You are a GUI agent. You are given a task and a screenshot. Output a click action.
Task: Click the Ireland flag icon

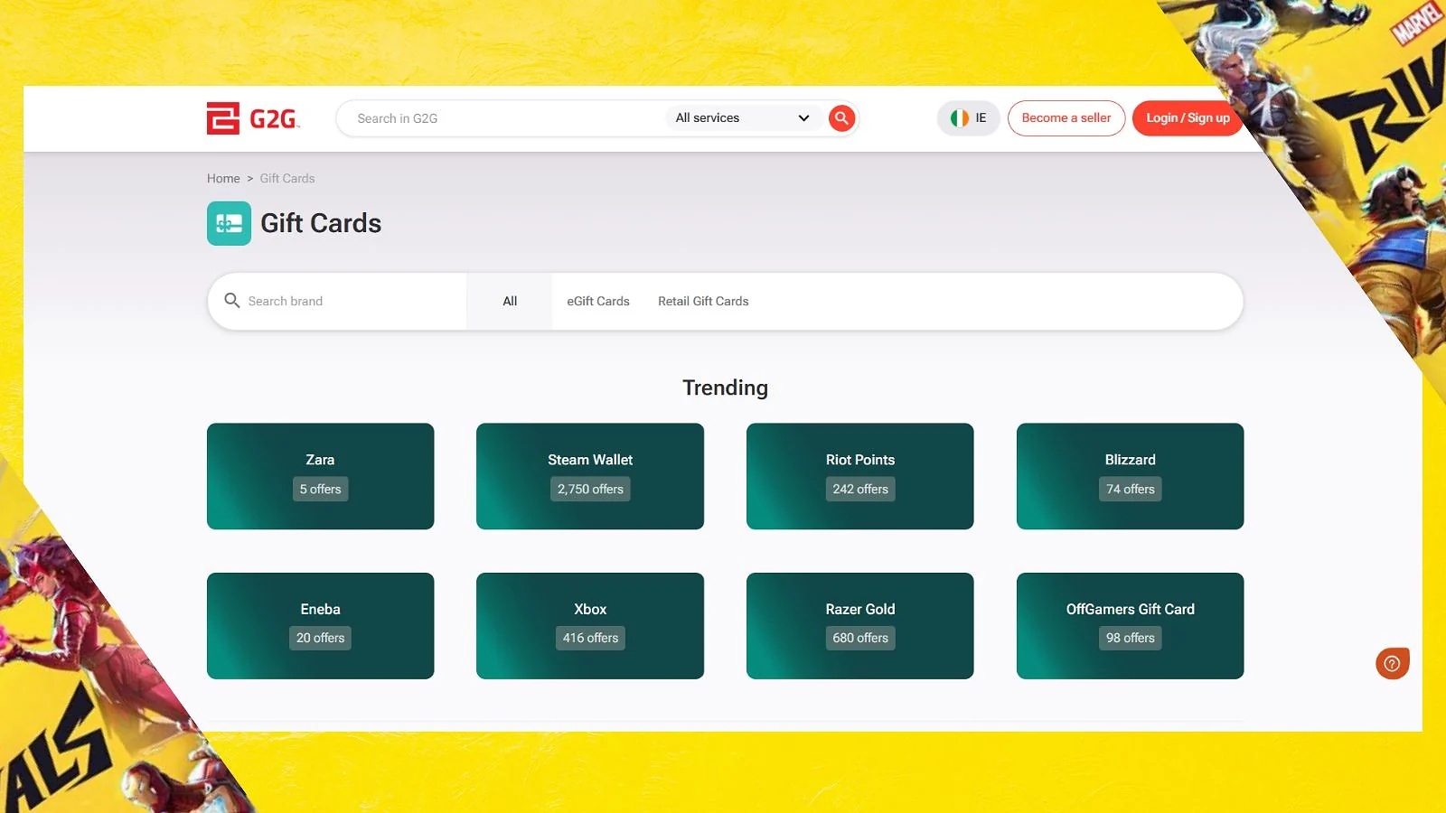pyautogui.click(x=959, y=118)
